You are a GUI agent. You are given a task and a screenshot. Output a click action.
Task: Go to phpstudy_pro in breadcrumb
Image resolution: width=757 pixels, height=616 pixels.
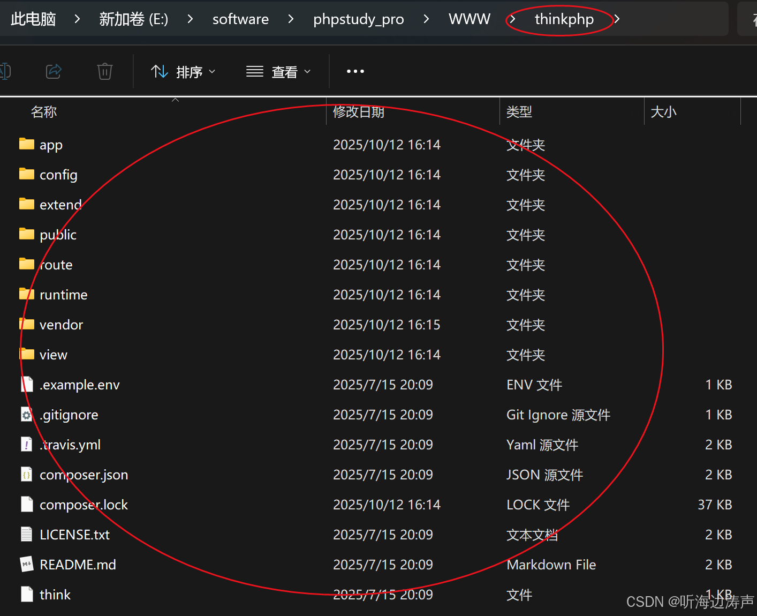click(x=359, y=19)
